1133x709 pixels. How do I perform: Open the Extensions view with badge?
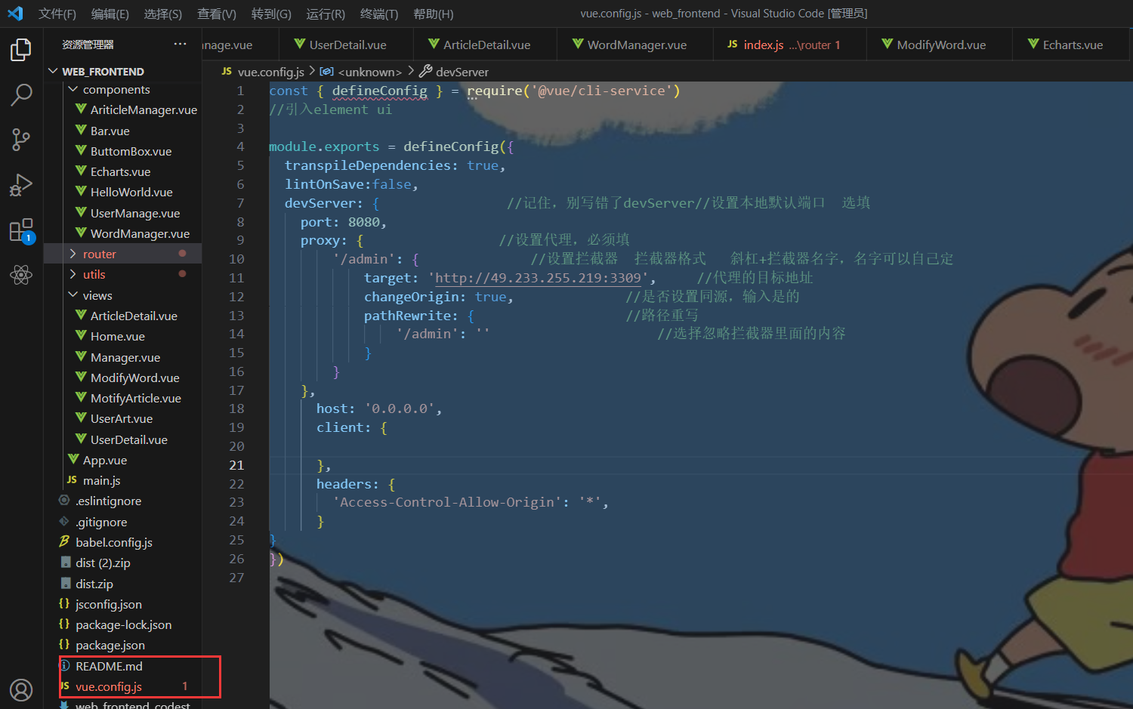(21, 230)
